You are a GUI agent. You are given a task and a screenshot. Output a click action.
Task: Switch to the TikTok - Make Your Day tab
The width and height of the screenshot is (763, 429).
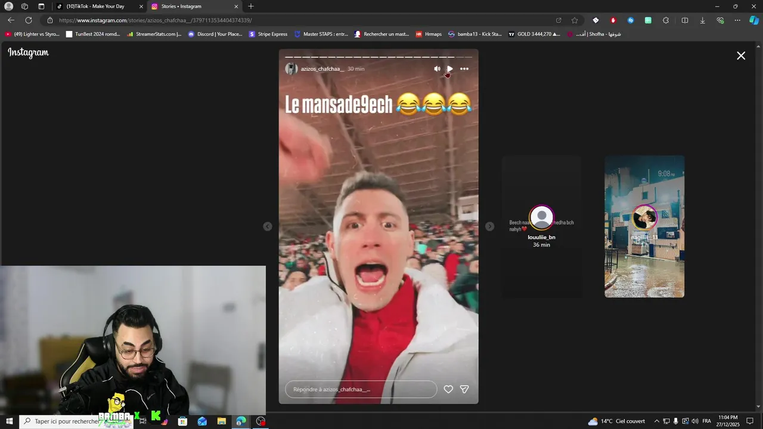point(99,6)
